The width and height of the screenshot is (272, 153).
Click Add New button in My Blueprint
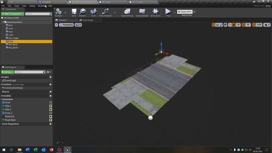(8, 72)
